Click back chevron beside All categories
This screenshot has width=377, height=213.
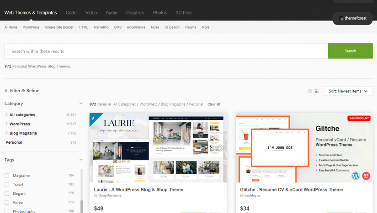[6, 114]
